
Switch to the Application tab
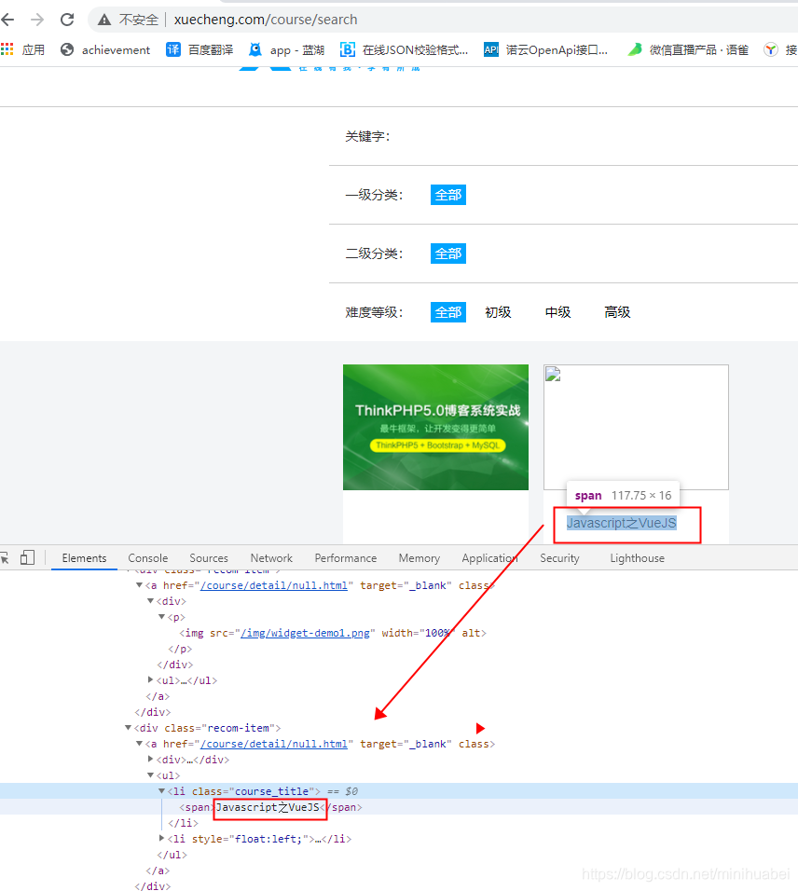(490, 558)
